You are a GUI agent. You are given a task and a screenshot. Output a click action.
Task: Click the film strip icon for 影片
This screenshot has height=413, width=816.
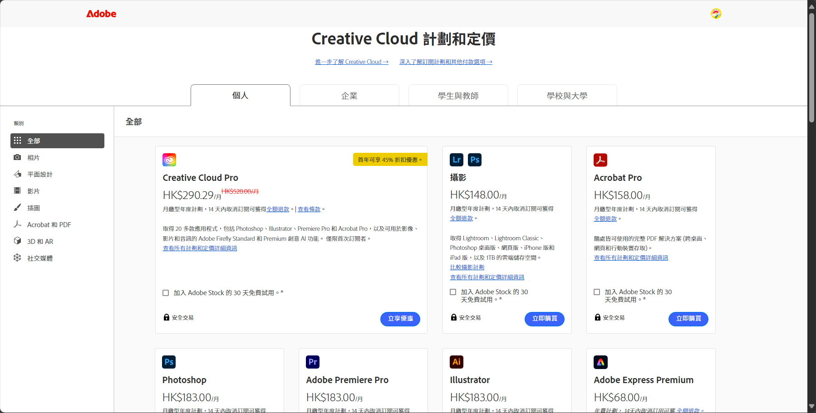17,191
